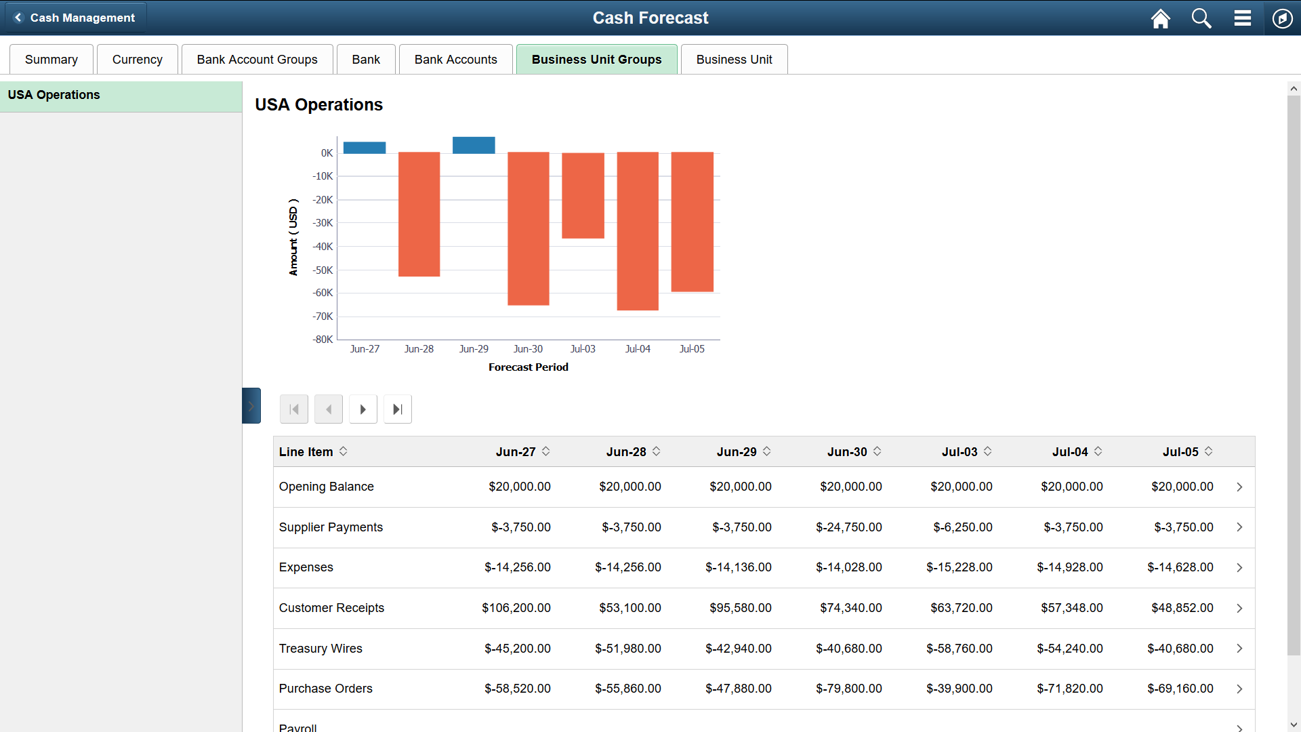This screenshot has height=732, width=1301.
Task: Go to next forecast period page
Action: tap(363, 409)
